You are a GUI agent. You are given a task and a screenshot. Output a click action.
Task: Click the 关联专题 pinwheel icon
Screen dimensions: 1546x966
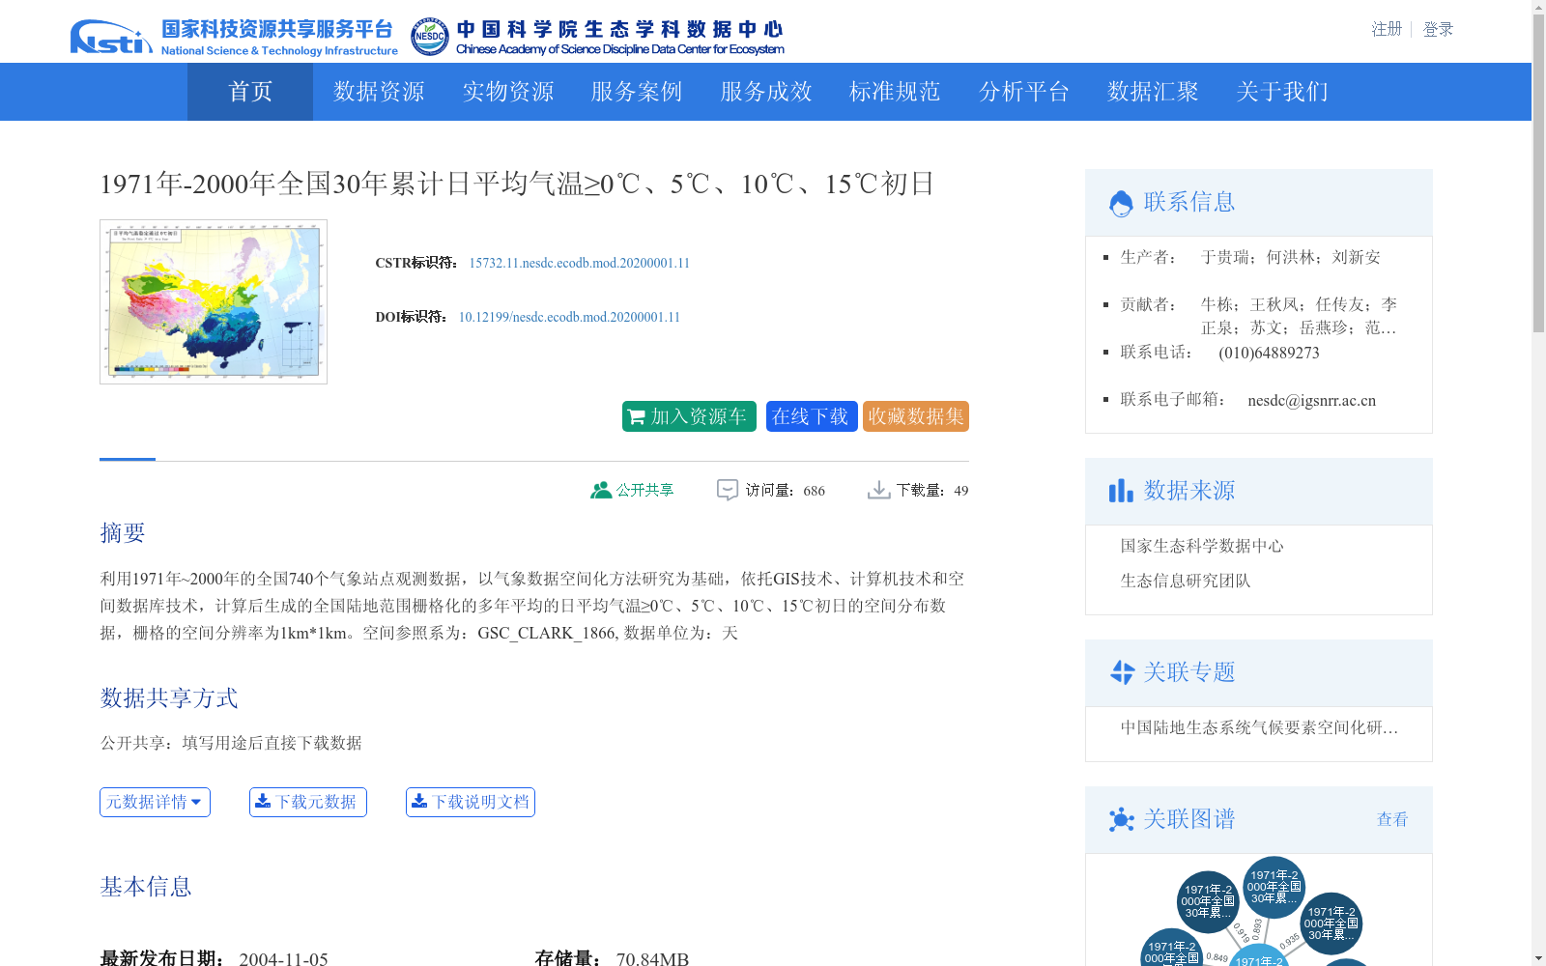point(1122,672)
